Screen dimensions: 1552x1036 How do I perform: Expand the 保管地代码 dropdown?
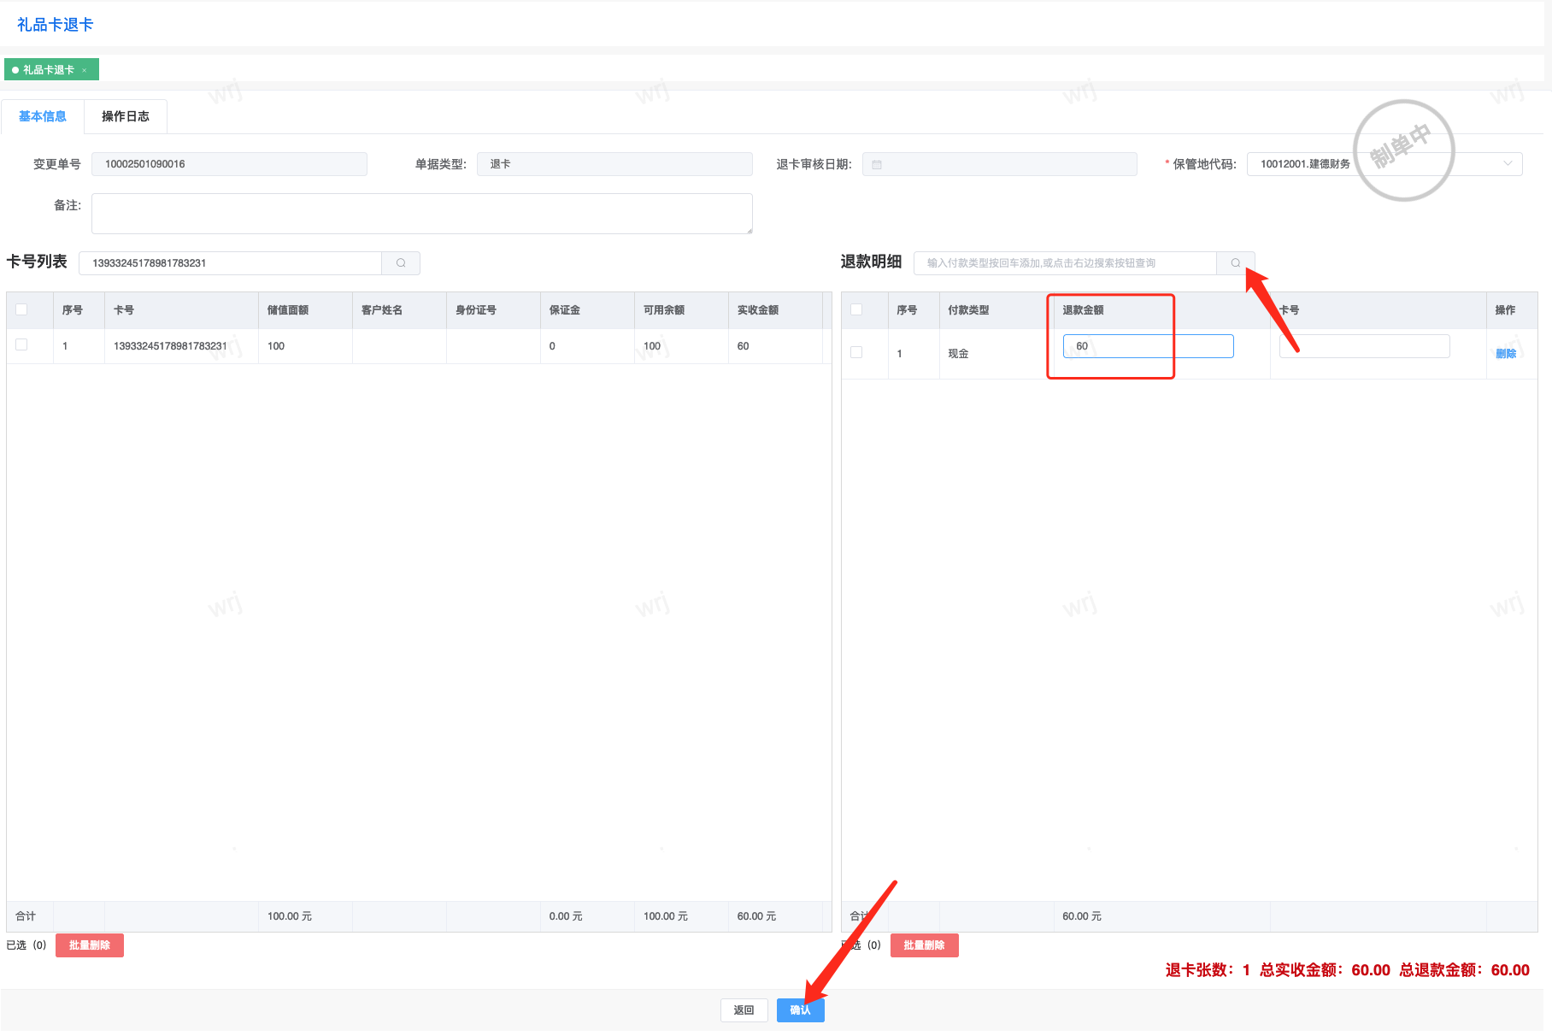point(1508,164)
